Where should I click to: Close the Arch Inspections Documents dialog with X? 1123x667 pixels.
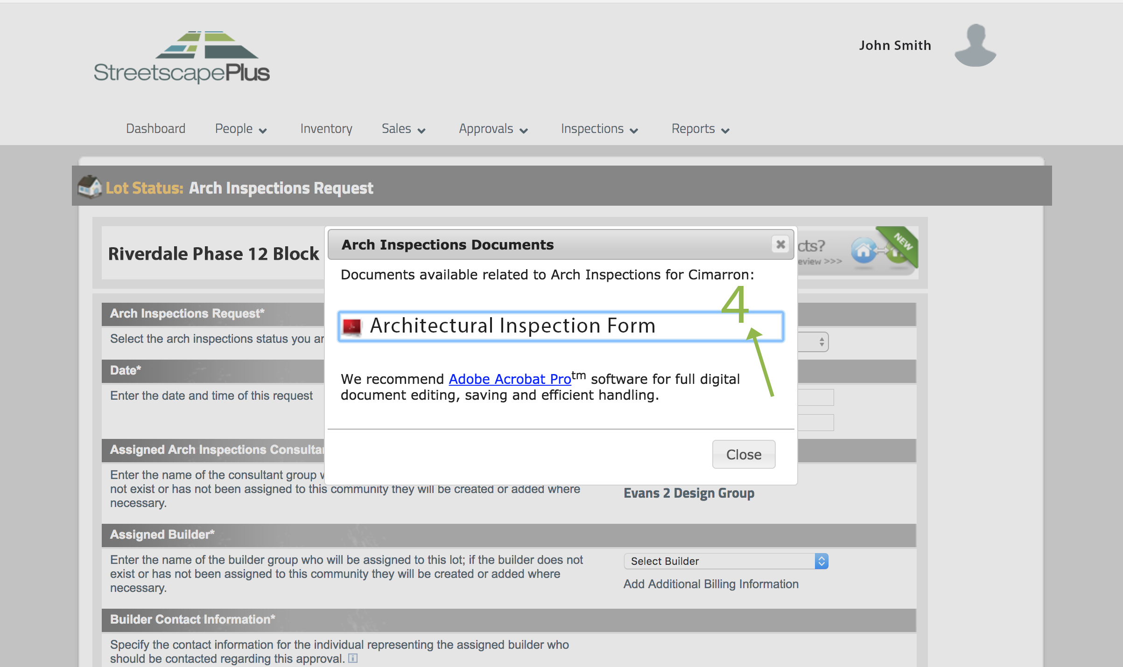point(780,244)
